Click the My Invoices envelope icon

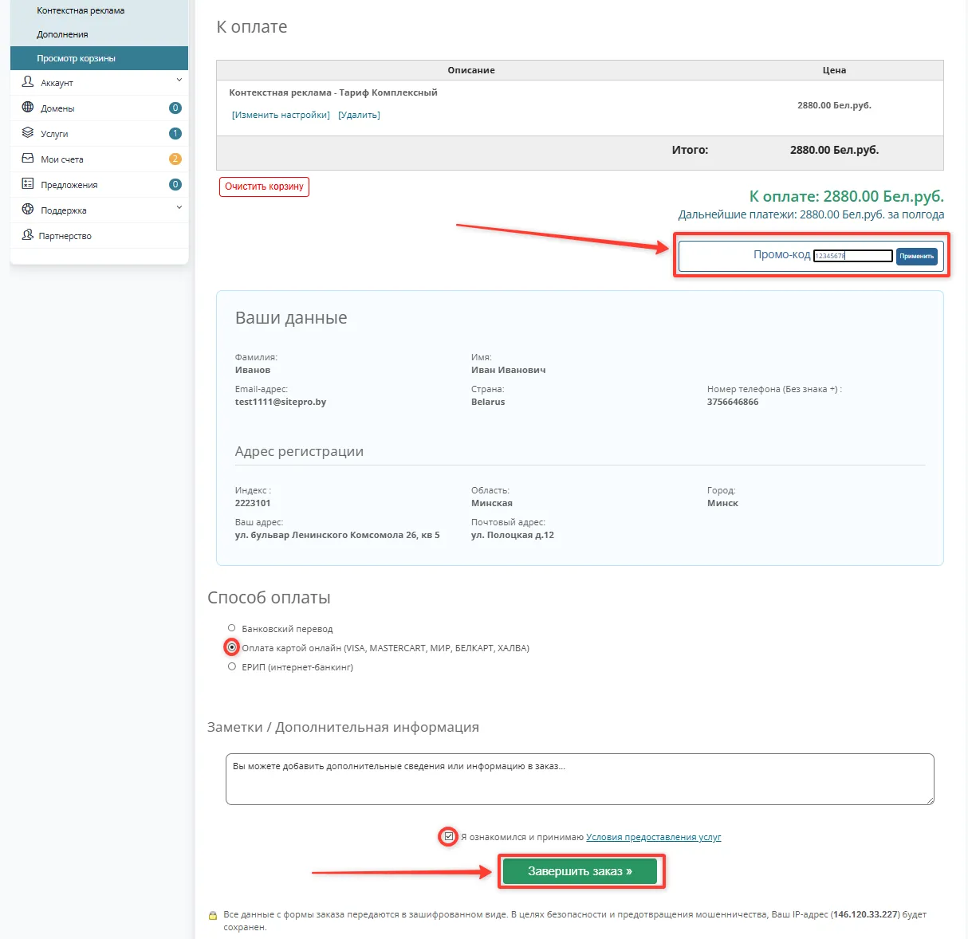28,159
